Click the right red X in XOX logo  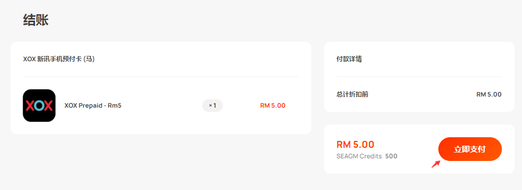tap(48, 106)
